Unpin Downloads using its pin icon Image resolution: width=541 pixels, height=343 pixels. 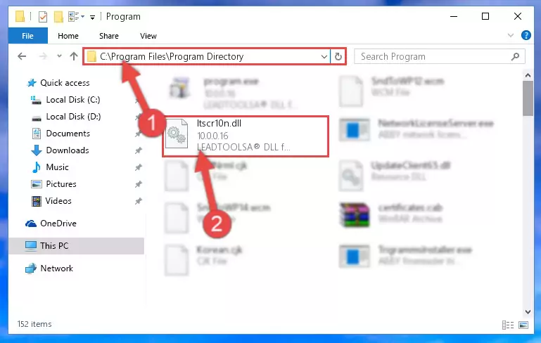tap(139, 150)
